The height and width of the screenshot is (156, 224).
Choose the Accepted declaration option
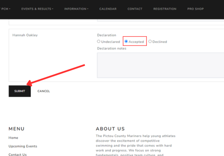[126, 41]
